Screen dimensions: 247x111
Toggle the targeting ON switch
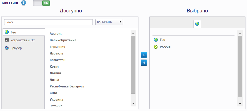[x=42, y=3]
